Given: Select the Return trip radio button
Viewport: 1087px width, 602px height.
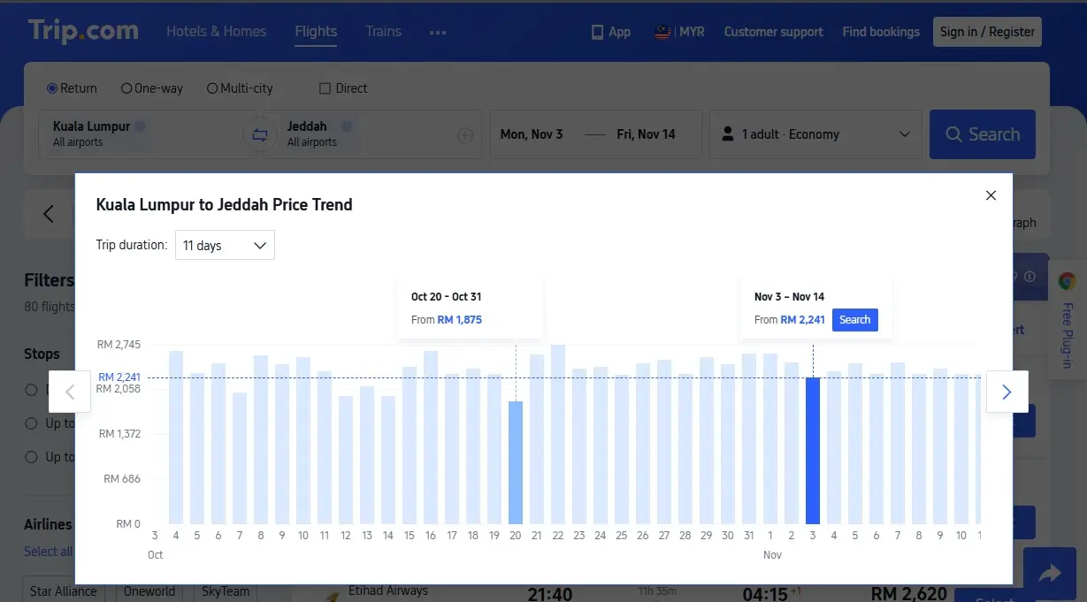Looking at the screenshot, I should [x=52, y=88].
